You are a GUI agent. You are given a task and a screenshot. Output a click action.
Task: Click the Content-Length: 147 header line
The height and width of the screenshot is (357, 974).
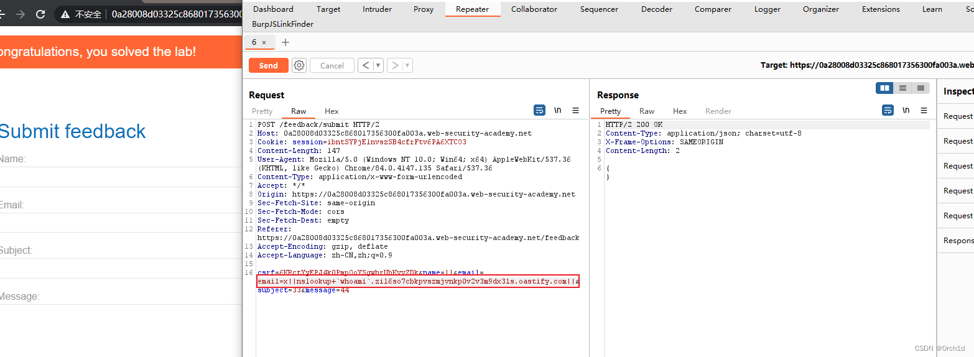click(x=299, y=151)
